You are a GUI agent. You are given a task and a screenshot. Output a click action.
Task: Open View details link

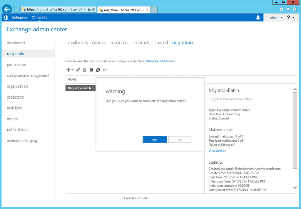coord(217,151)
